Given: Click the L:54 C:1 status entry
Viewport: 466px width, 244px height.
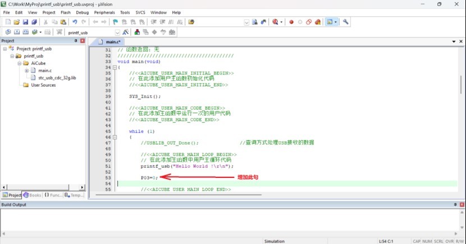Looking at the screenshot, I should (386, 241).
